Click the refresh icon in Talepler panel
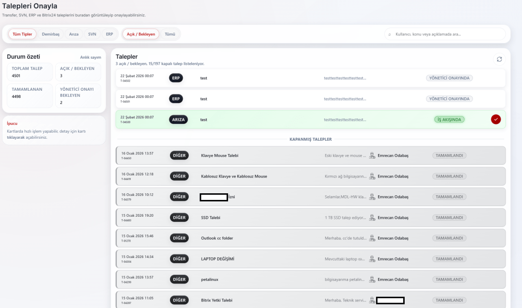The height and width of the screenshot is (308, 522). (x=499, y=59)
